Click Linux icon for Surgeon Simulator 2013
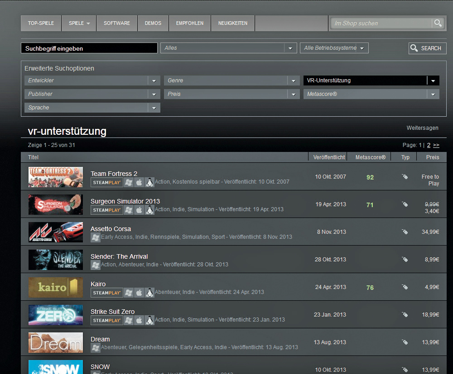Image resolution: width=453 pixels, height=374 pixels. pos(149,210)
